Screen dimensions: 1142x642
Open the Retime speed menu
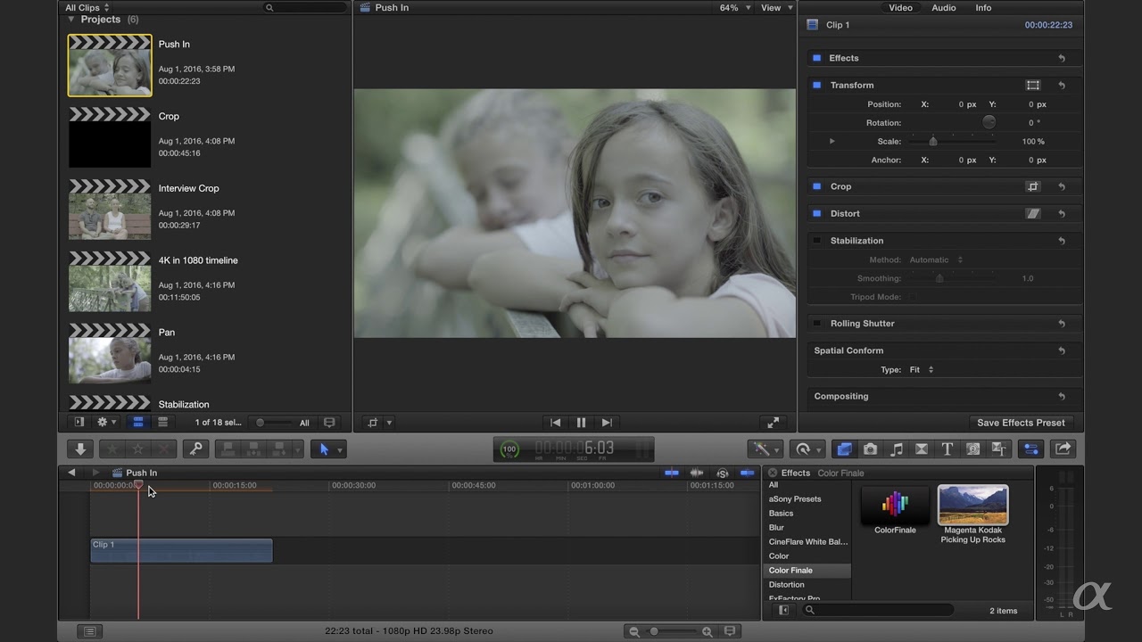pyautogui.click(x=808, y=449)
